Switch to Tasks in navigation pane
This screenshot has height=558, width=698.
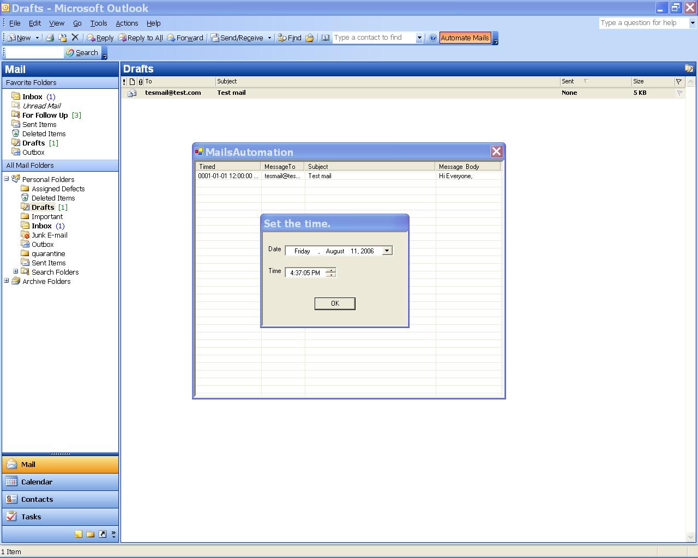[60, 517]
